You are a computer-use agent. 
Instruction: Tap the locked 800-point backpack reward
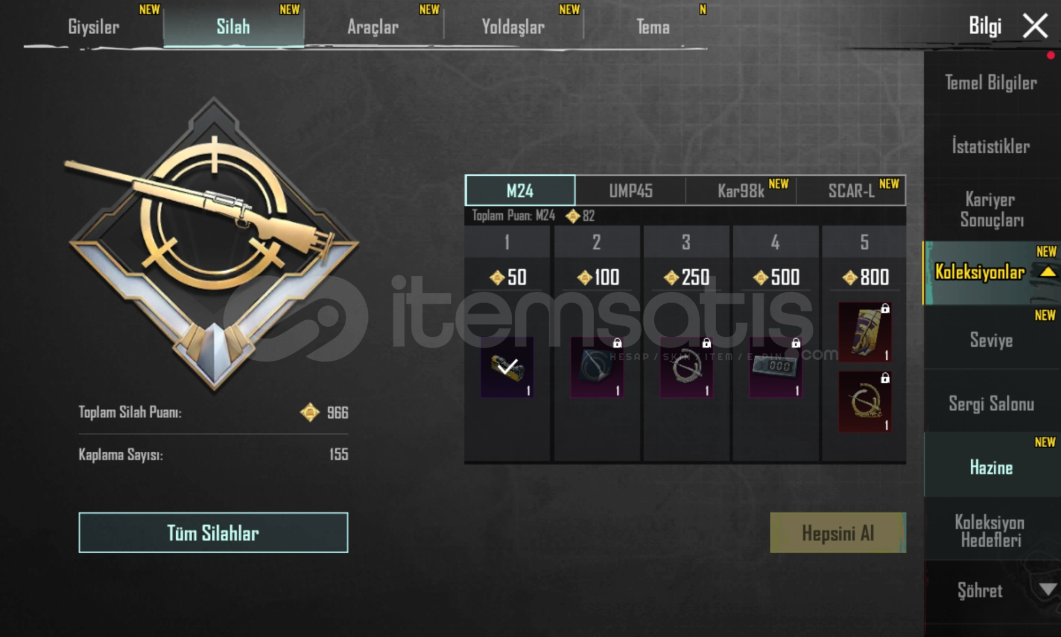(865, 332)
